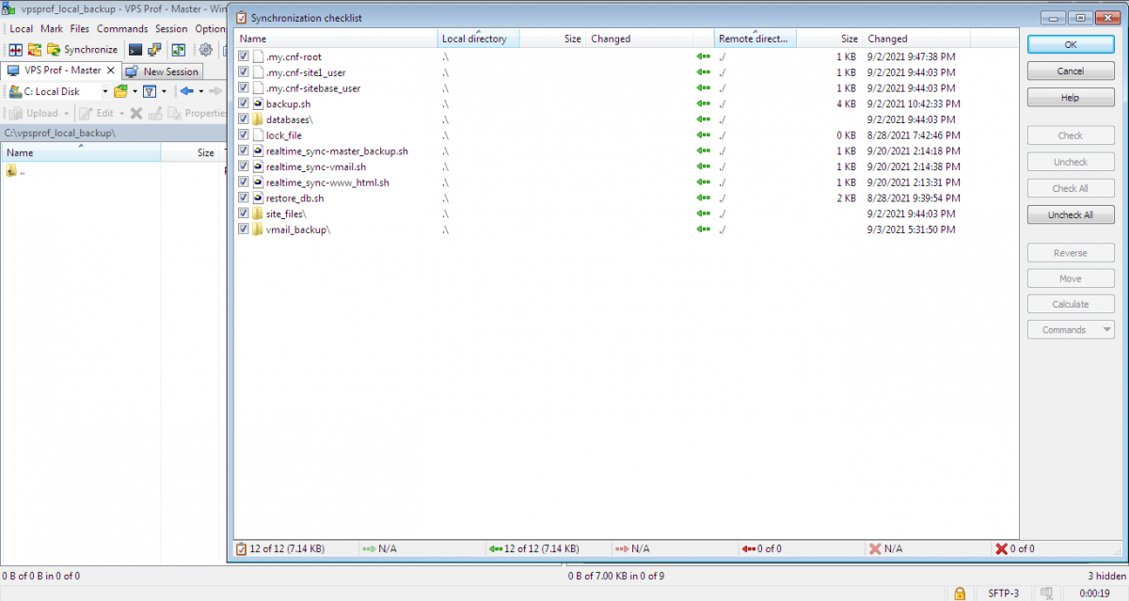Click the back navigation arrow icon

186,91
